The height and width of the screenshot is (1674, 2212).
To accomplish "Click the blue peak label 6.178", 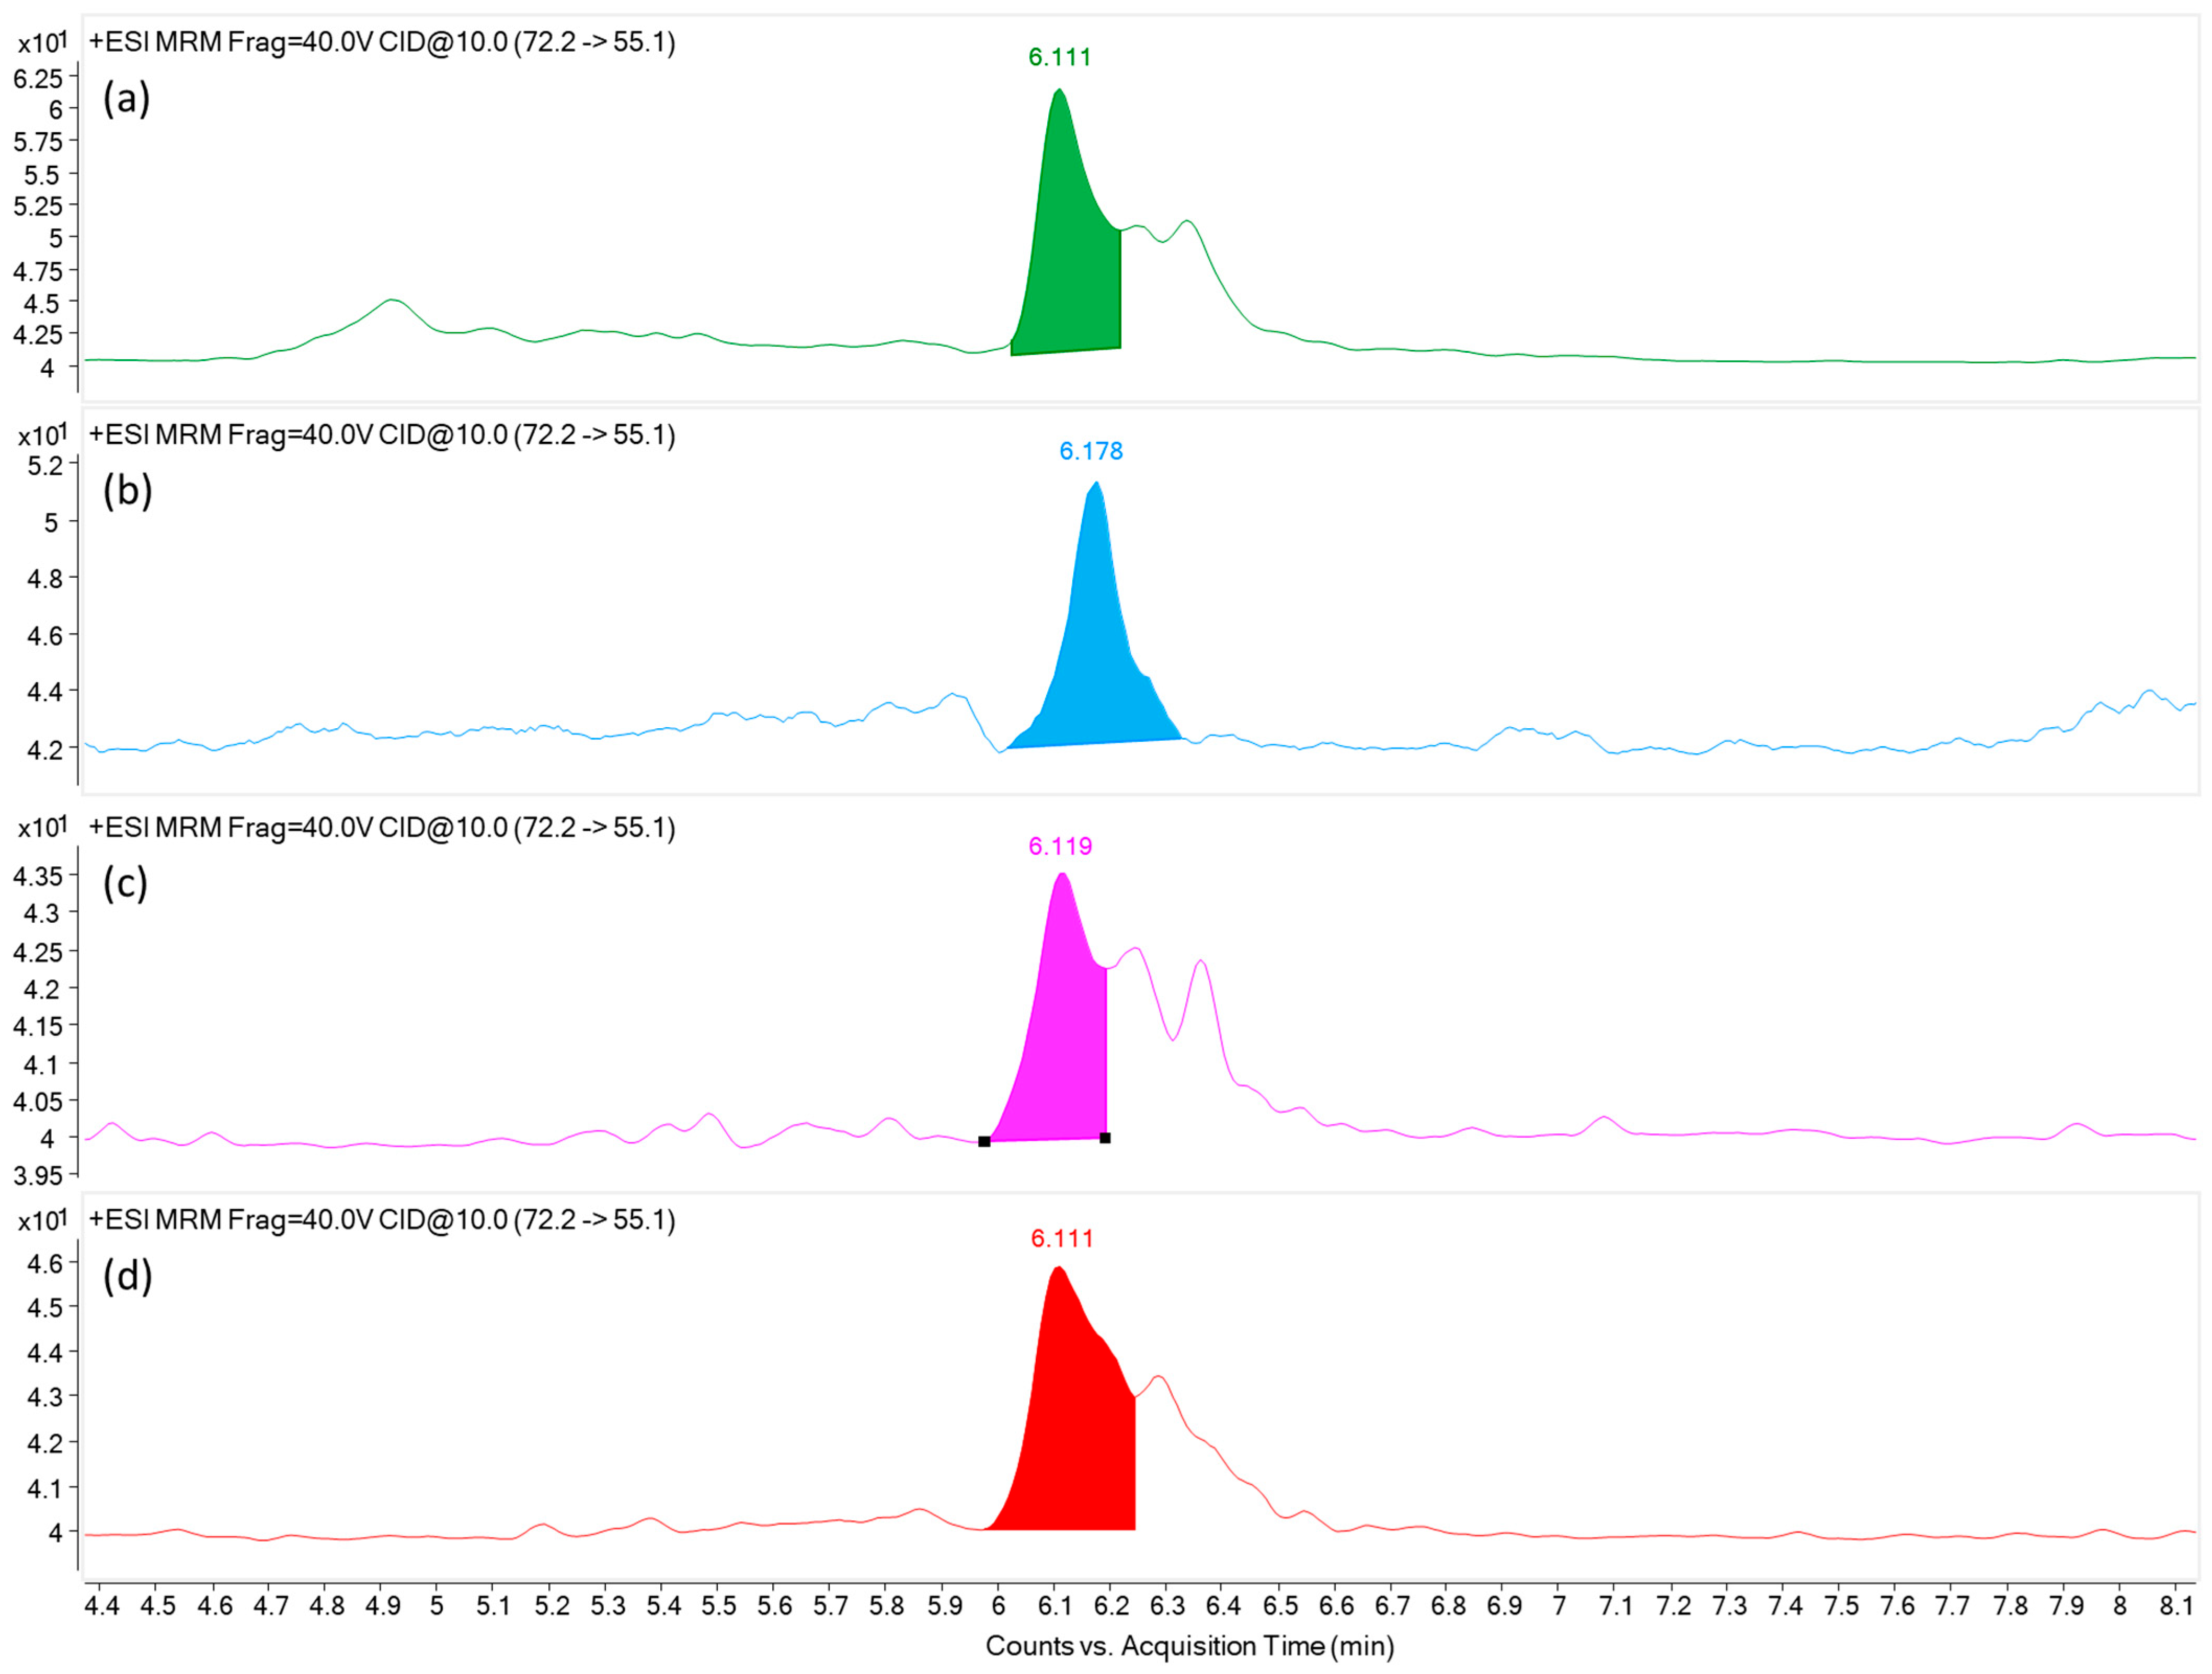I will point(1090,451).
